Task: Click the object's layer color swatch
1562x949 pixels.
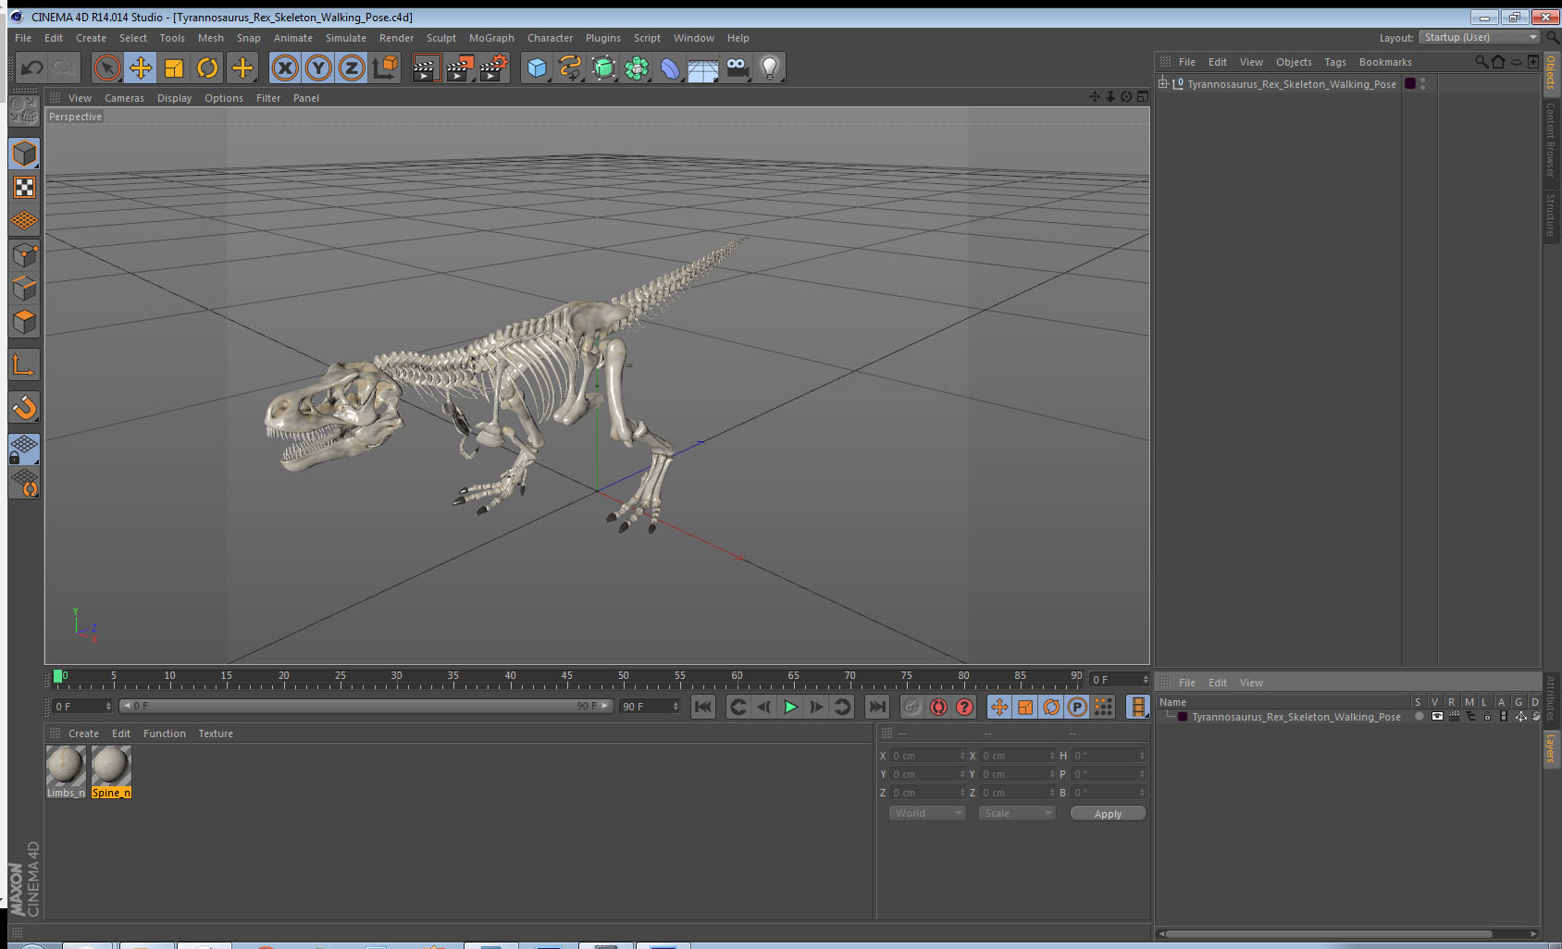Action: (x=1410, y=83)
